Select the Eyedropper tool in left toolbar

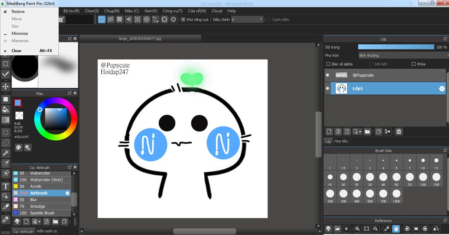tap(5, 219)
